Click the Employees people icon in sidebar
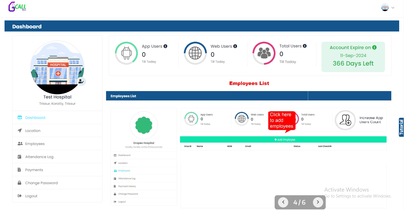404x210 pixels. point(20,144)
